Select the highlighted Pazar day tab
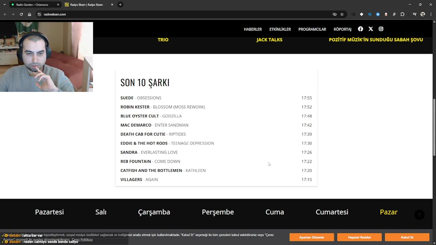The height and width of the screenshot is (245, 436). pos(389,212)
